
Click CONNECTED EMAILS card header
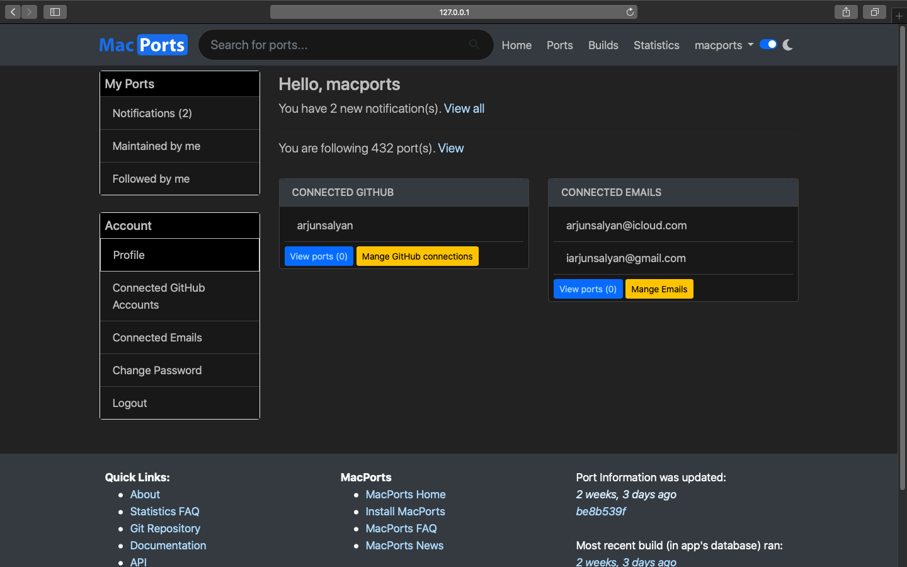pyautogui.click(x=673, y=193)
